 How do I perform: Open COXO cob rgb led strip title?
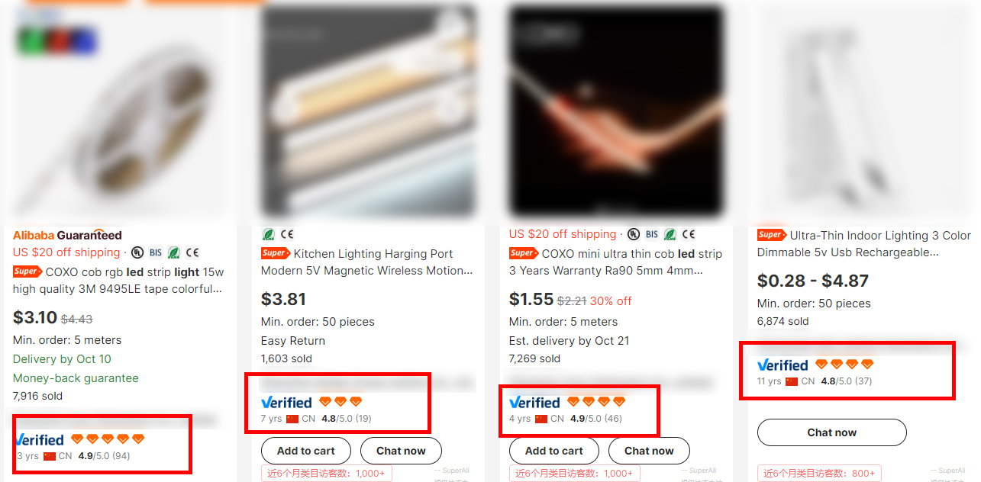118,281
